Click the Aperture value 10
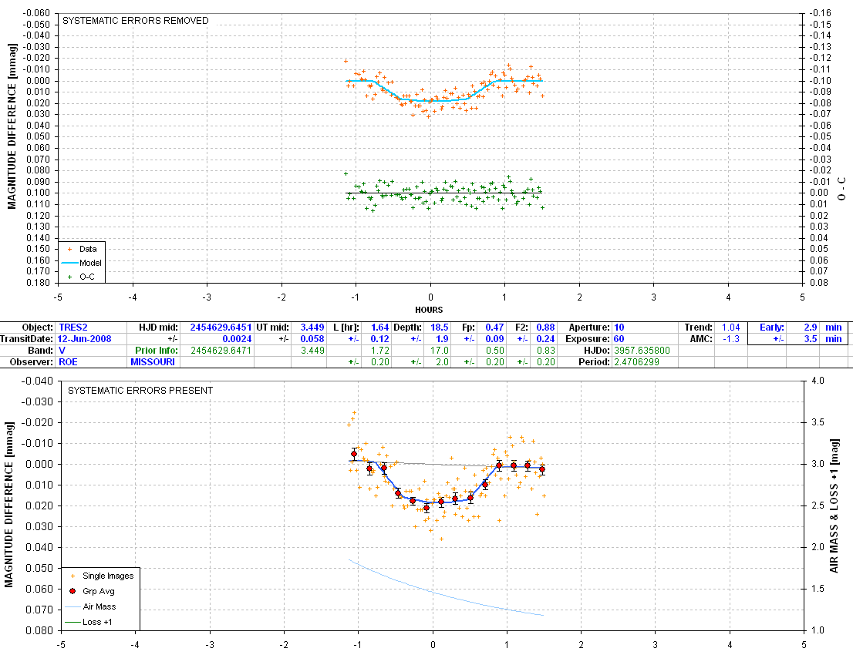This screenshot has height=655, width=853. click(619, 327)
